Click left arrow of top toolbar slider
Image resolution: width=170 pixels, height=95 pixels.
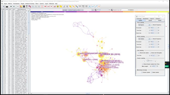[98, 10]
